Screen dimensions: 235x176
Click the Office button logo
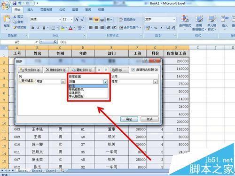tap(5, 6)
